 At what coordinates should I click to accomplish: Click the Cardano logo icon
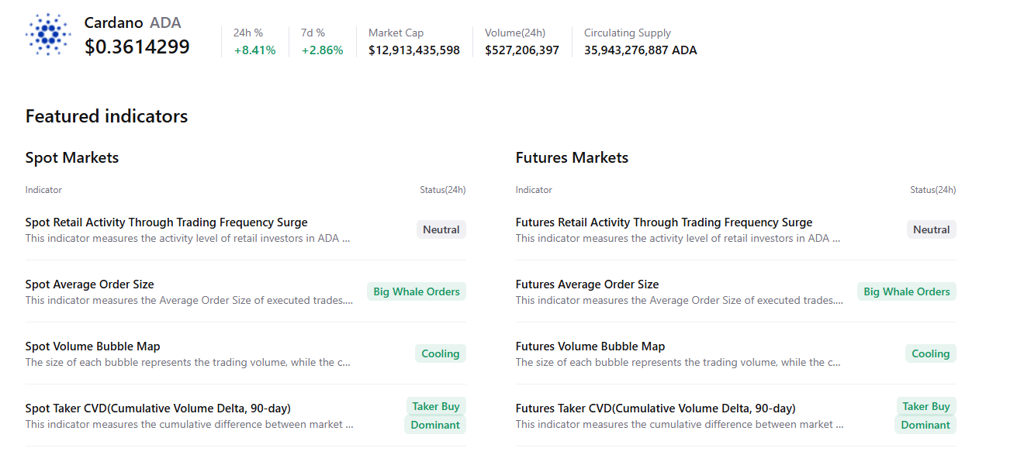[48, 34]
